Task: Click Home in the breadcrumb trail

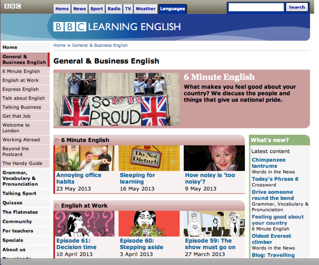Action: click(x=60, y=45)
